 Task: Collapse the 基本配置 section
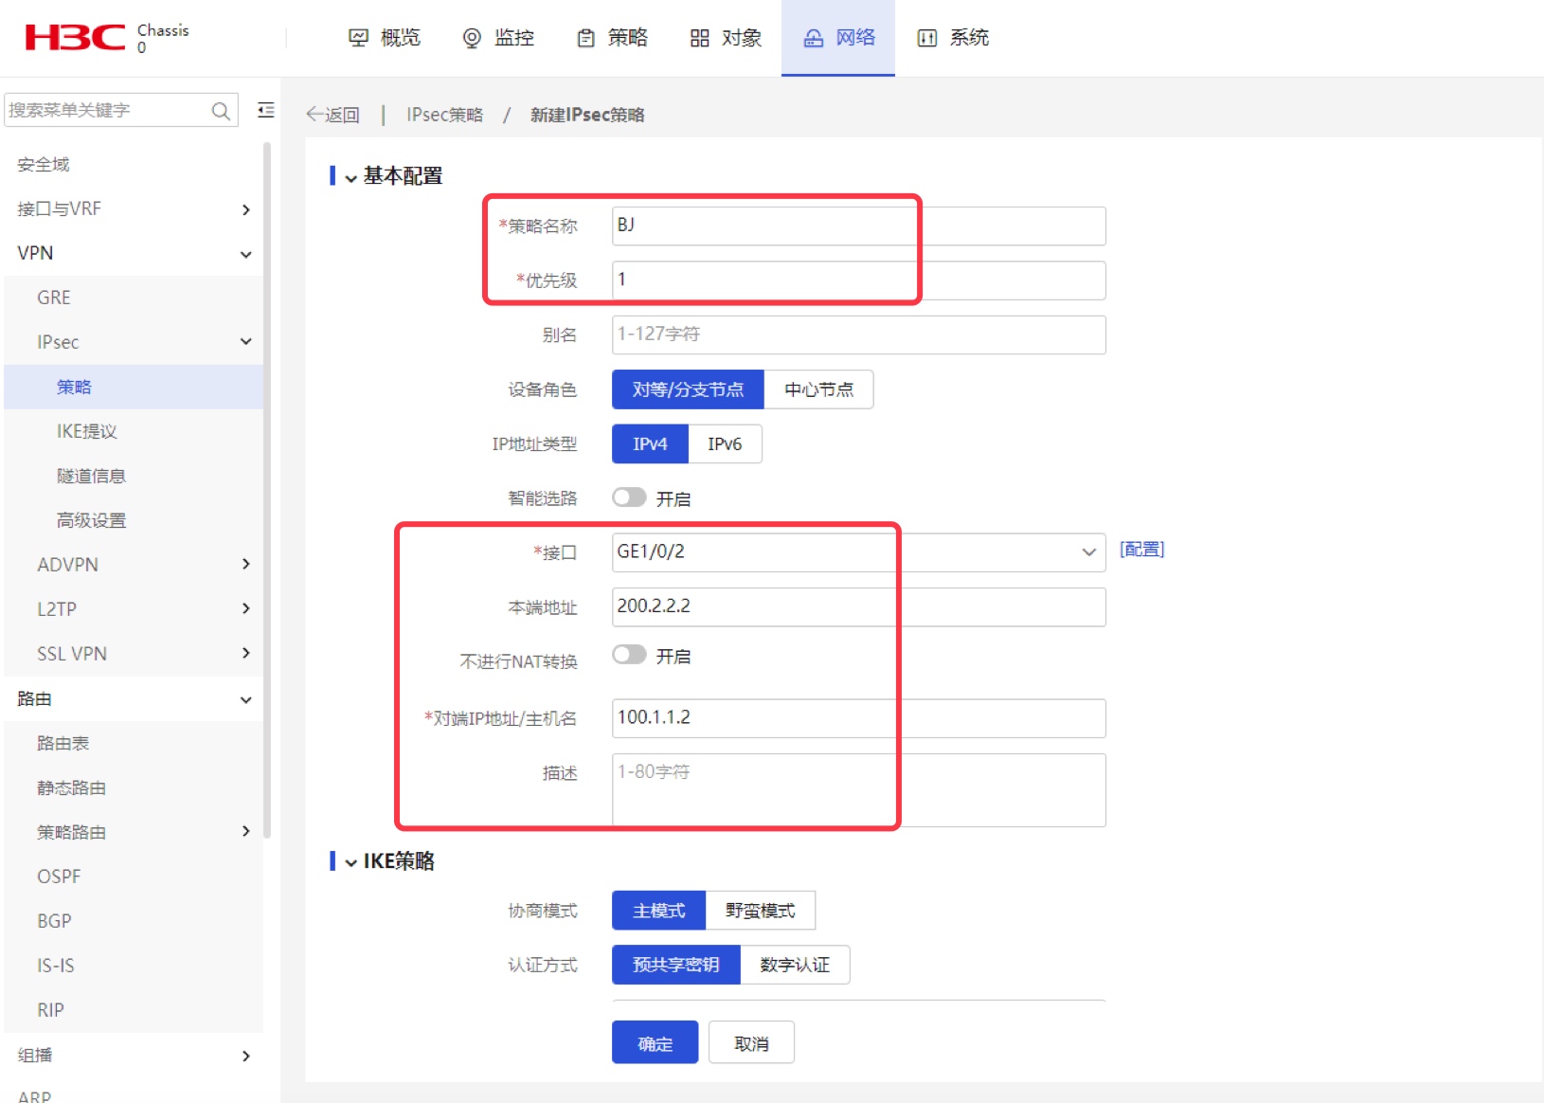point(351,177)
